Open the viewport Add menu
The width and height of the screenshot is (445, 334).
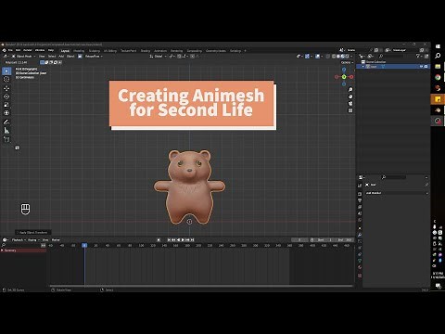tap(61, 57)
